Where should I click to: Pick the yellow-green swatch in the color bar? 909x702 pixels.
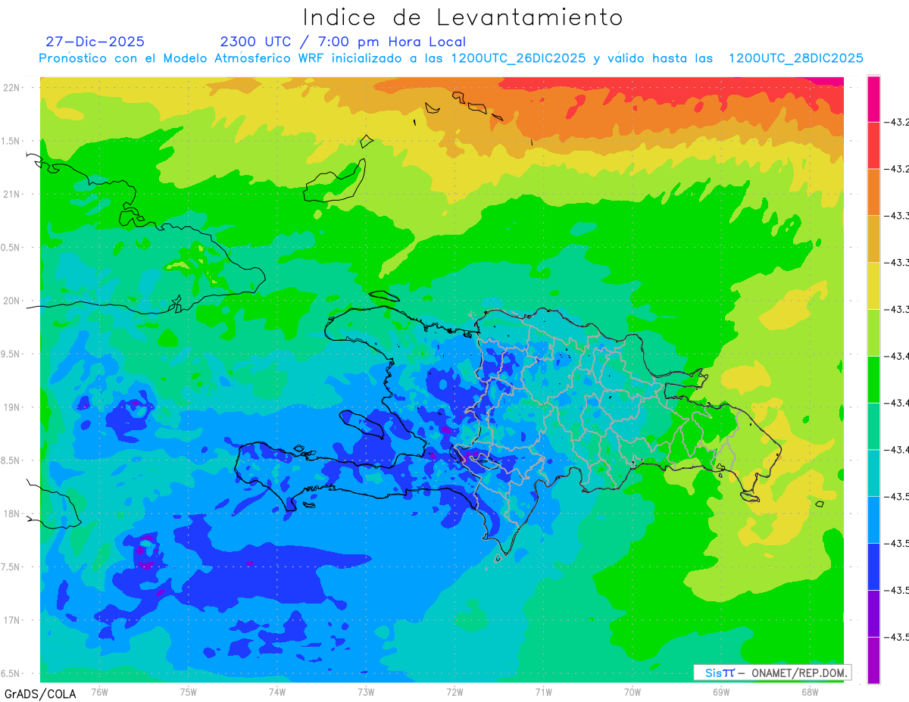[873, 332]
